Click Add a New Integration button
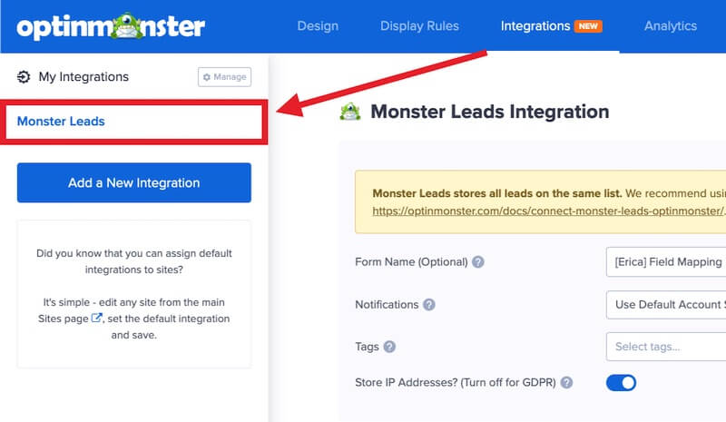 pyautogui.click(x=134, y=182)
